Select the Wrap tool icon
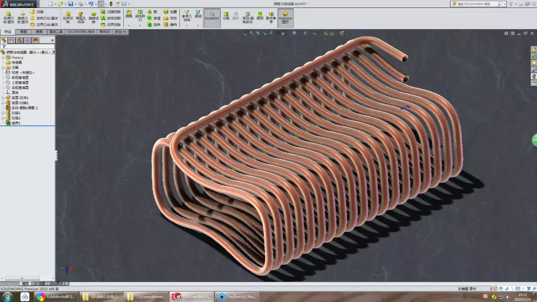The image size is (537, 302). [x=166, y=11]
